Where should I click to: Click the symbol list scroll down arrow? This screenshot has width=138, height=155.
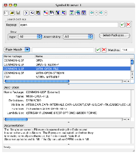132,77
